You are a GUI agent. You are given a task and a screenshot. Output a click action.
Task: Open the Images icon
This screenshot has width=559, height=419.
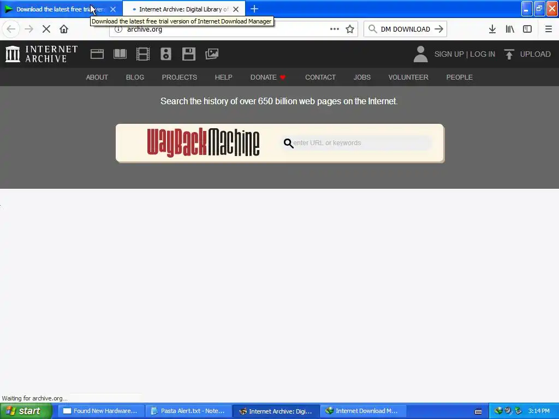tap(212, 54)
